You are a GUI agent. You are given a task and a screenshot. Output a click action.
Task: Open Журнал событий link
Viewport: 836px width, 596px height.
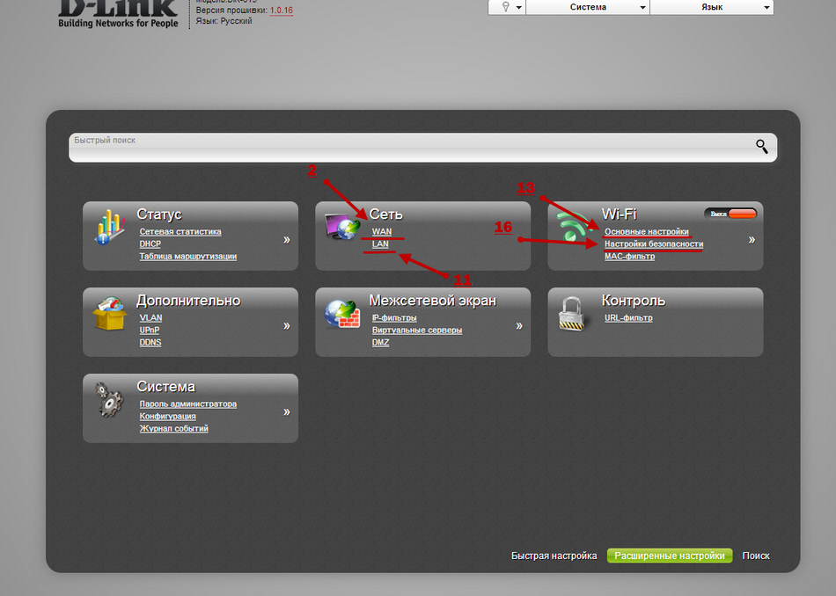click(x=174, y=428)
